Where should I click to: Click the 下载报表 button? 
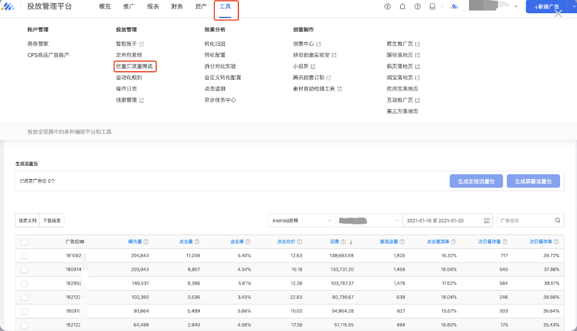pyautogui.click(x=51, y=221)
